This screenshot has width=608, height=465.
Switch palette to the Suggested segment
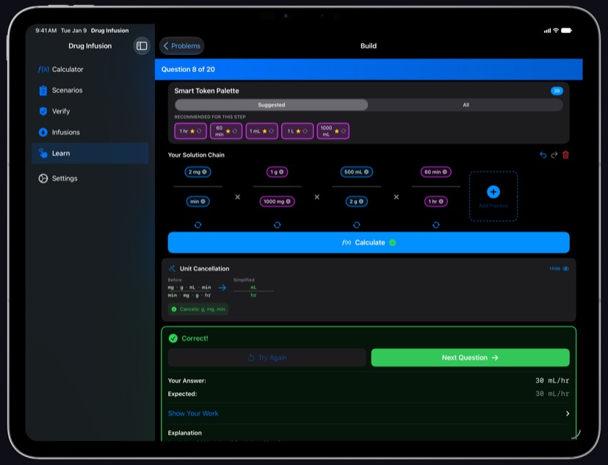point(271,105)
